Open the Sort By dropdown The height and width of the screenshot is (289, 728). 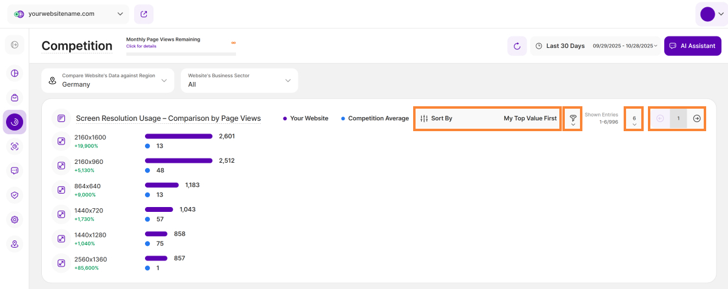(488, 118)
